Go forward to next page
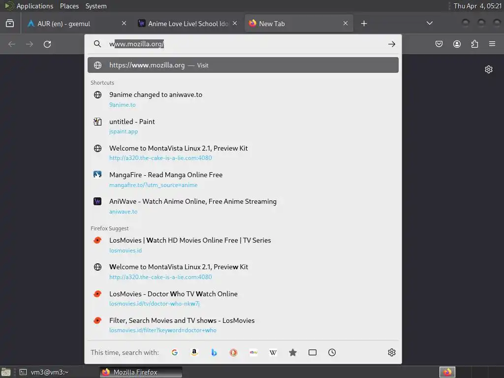This screenshot has height=378, width=504. tap(30, 44)
